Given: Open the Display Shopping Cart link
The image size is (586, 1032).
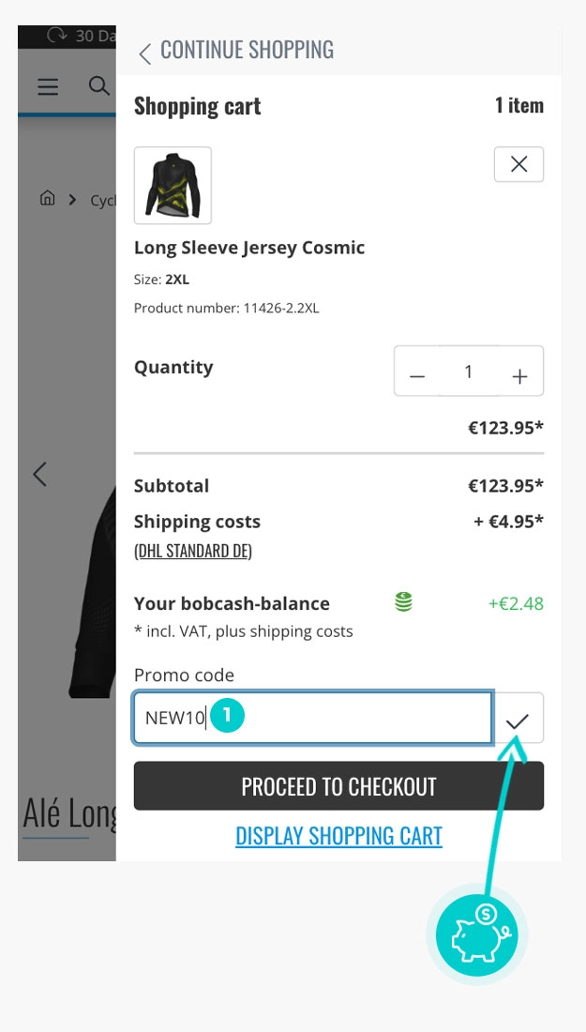Looking at the screenshot, I should click(338, 836).
